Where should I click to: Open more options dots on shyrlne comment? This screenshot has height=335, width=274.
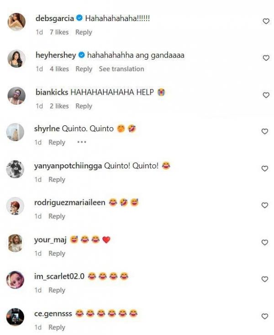(82, 142)
